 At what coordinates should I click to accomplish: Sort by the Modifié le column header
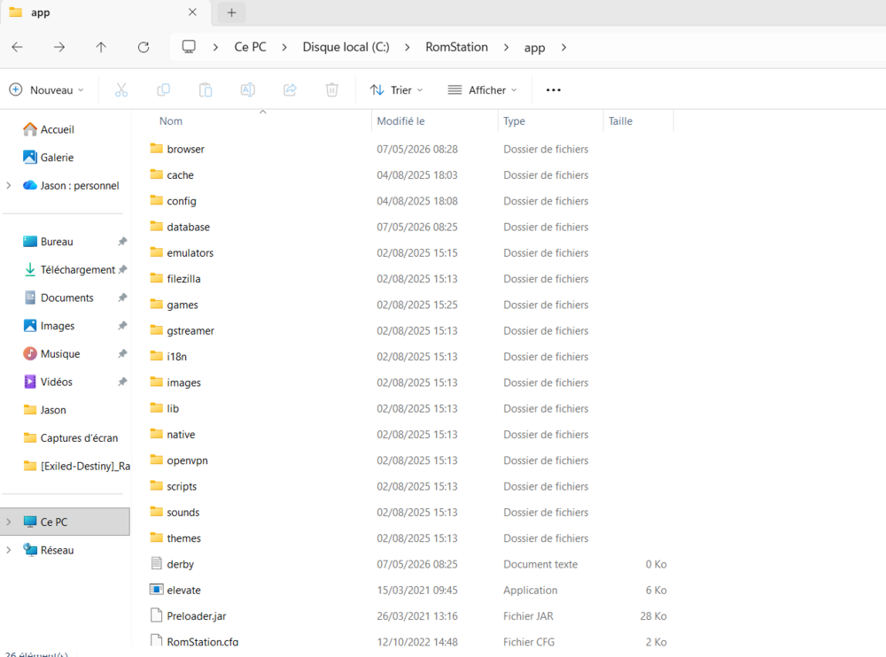click(x=400, y=121)
